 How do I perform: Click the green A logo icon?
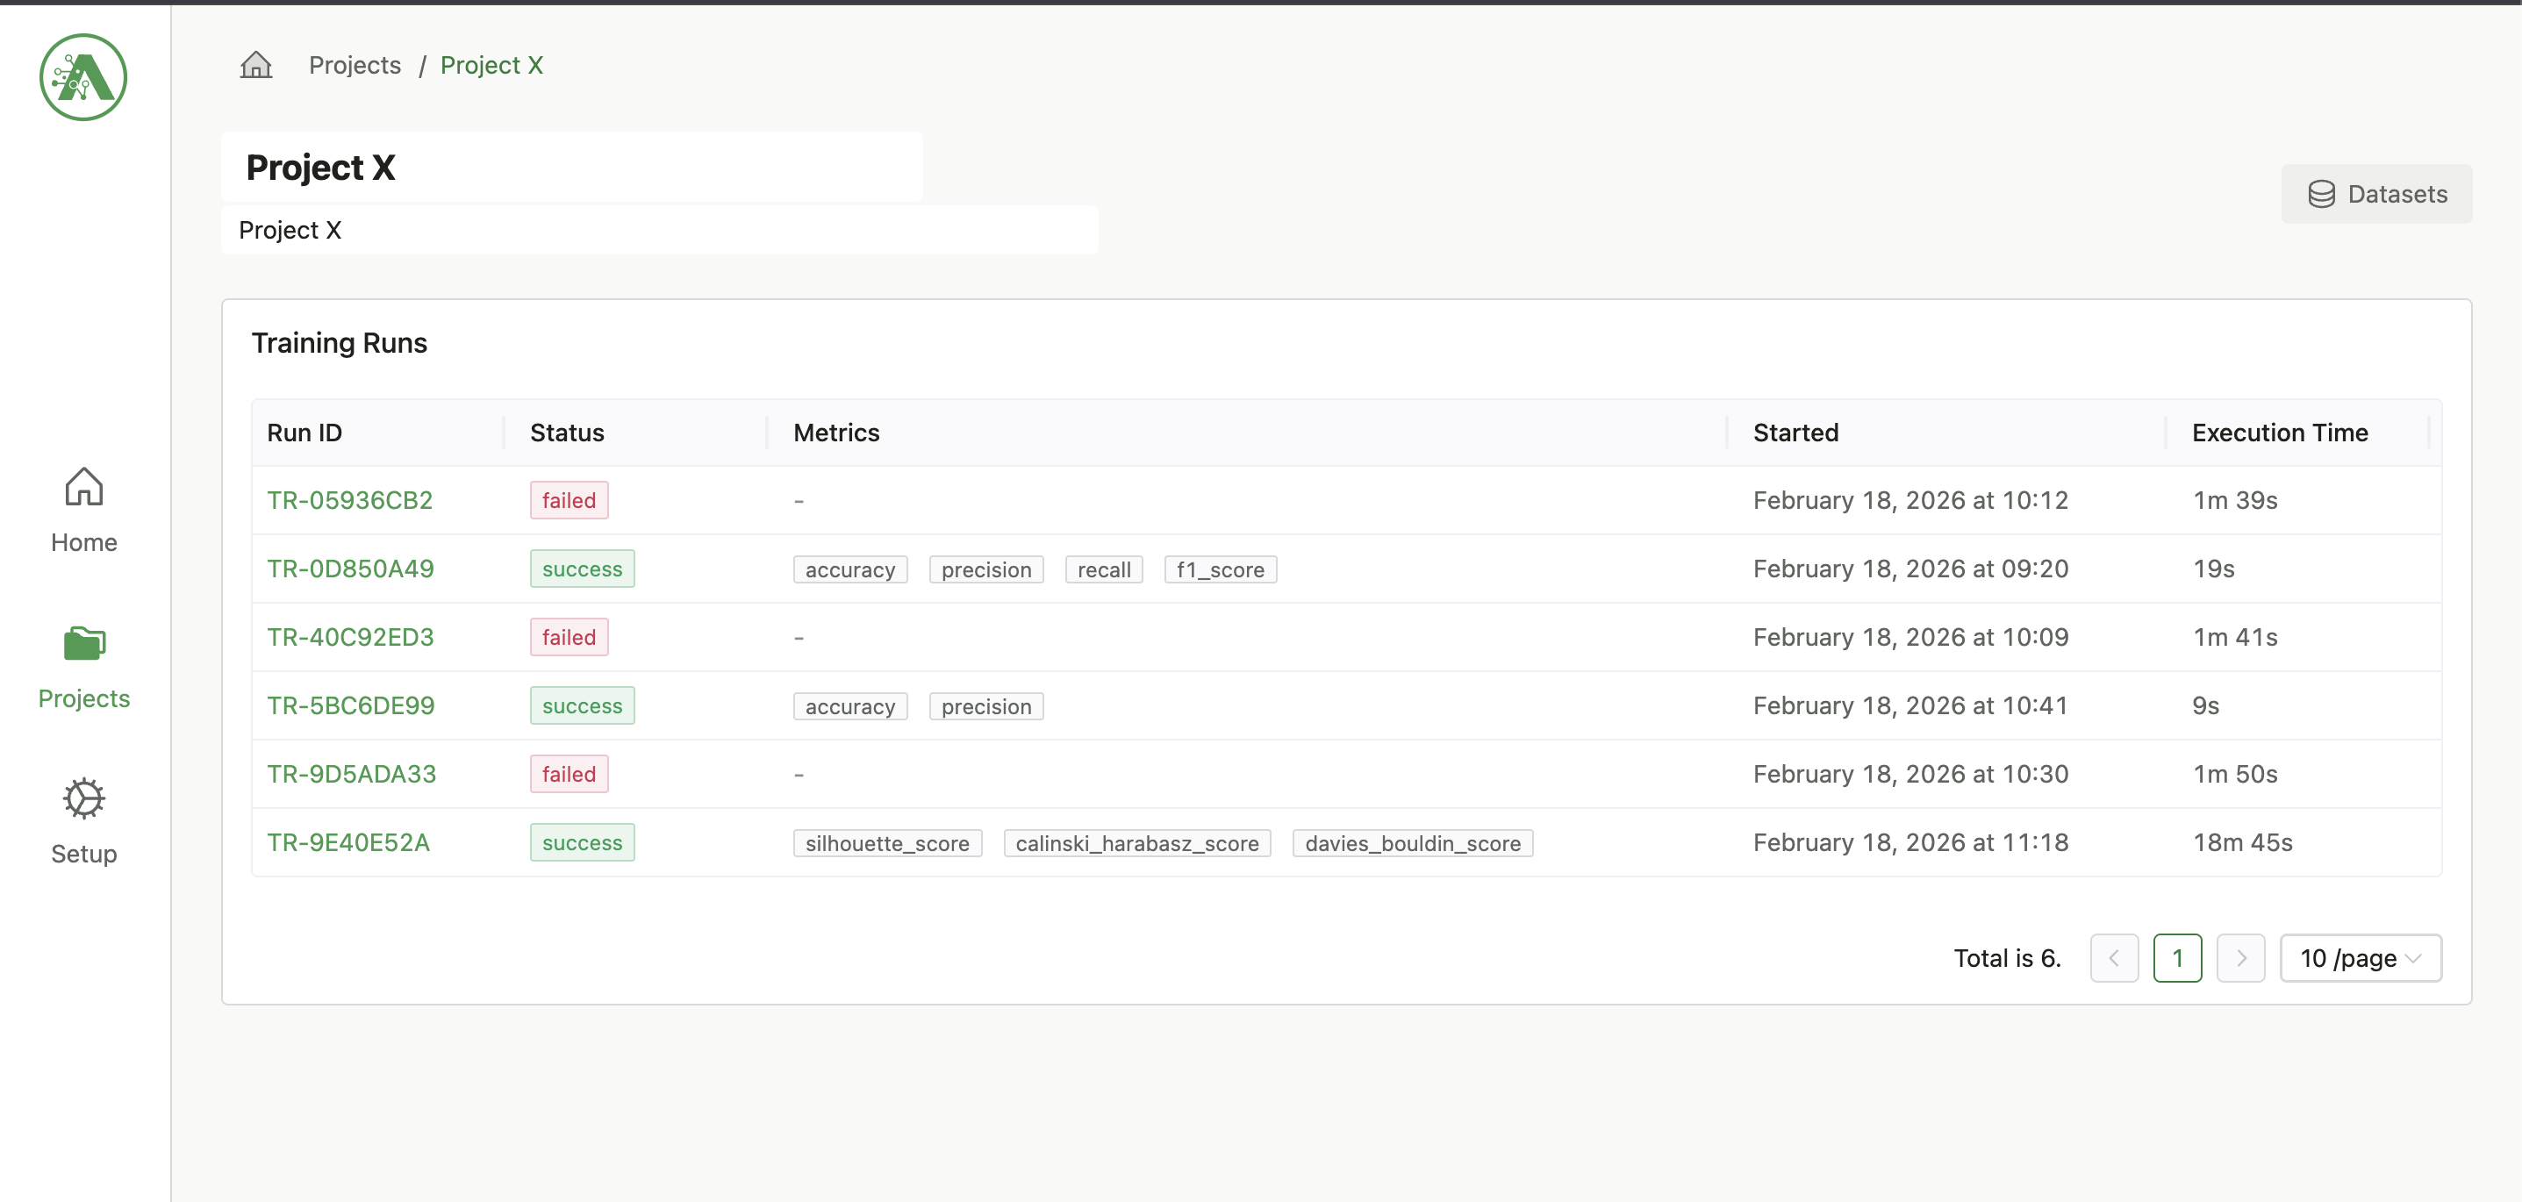83,77
